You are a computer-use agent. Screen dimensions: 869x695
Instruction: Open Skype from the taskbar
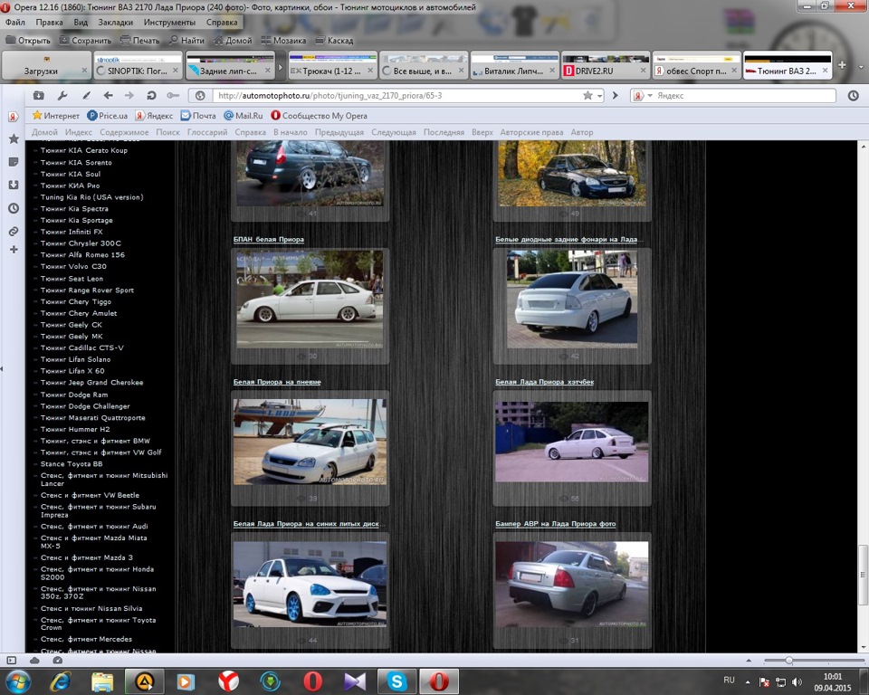click(396, 681)
